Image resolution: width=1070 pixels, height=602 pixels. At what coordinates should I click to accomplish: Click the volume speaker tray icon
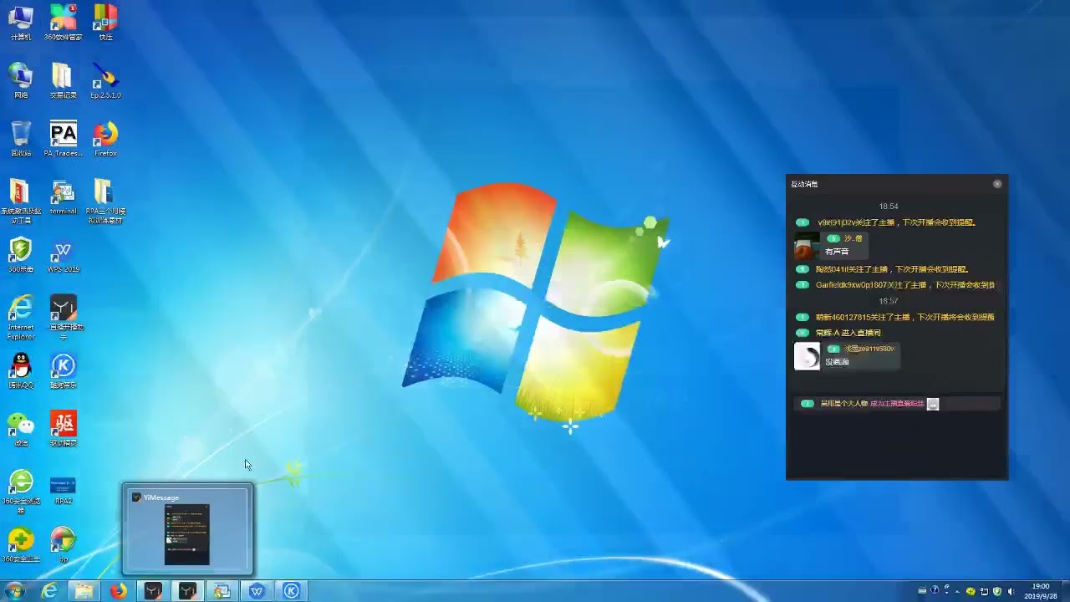(1011, 591)
